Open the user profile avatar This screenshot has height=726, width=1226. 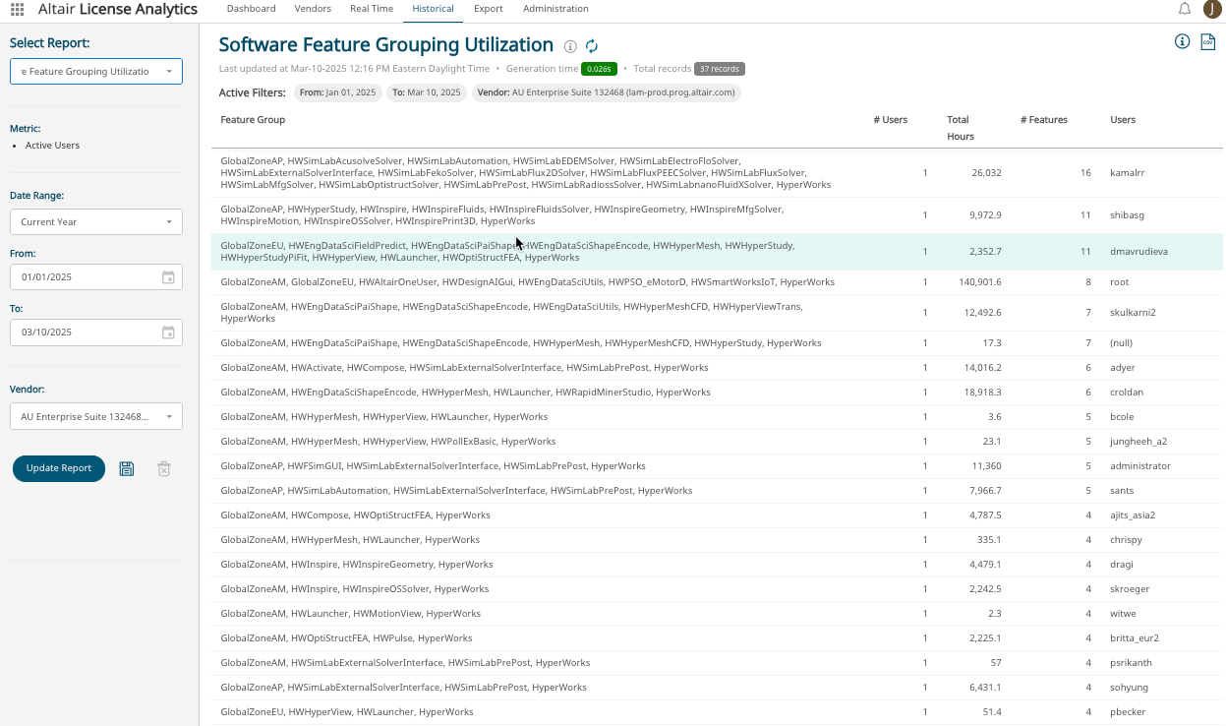coord(1212,9)
